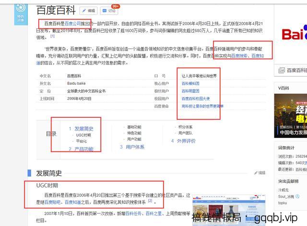307x226 pixels.
Task: Open the 百科明星团 link
Action: point(190,91)
